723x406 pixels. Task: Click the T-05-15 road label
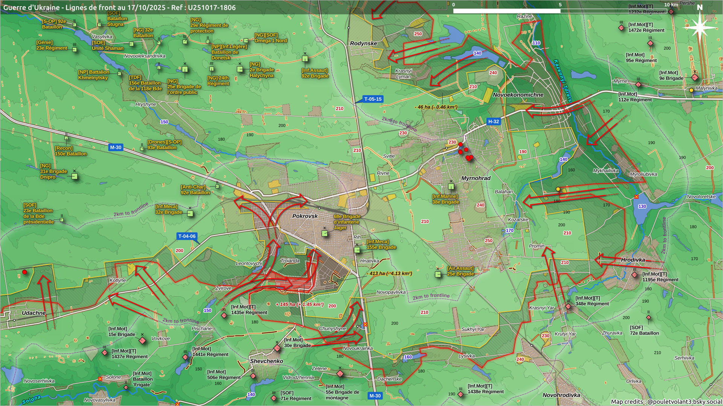372,99
